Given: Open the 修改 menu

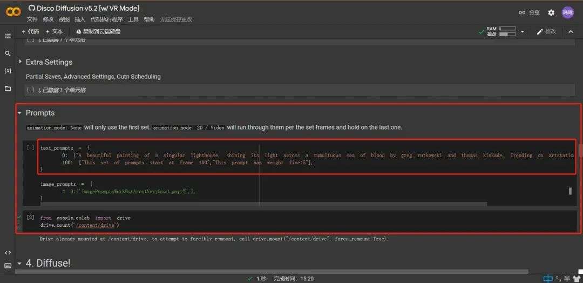Looking at the screenshot, I should [48, 19].
